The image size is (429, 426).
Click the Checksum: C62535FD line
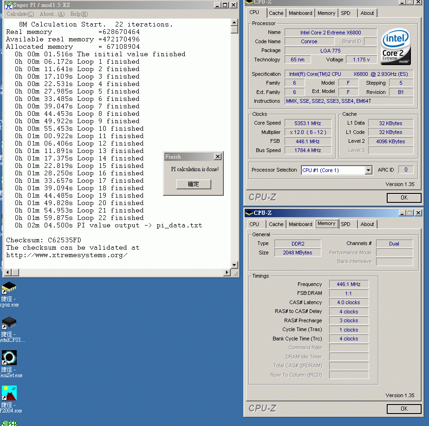tap(44, 240)
